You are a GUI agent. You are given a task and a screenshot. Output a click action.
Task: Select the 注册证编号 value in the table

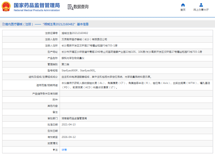(x=75, y=33)
